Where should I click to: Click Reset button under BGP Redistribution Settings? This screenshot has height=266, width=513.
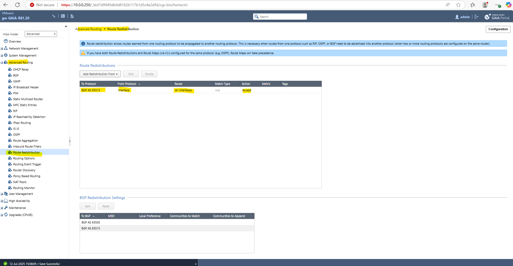click(x=106, y=206)
